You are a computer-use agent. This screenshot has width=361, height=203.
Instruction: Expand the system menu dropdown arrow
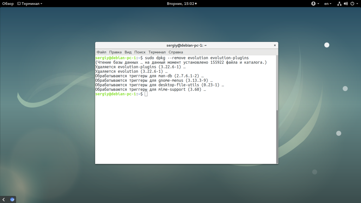pos(357,4)
